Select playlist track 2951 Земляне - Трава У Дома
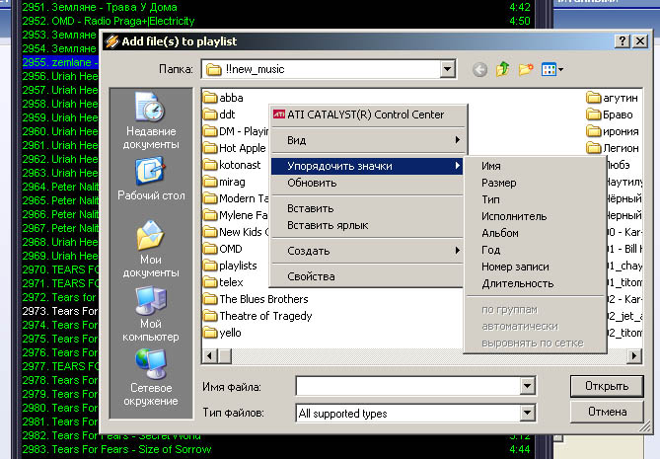 pos(278,7)
